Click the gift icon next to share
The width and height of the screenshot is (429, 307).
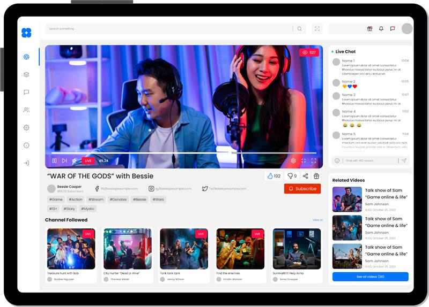pyautogui.click(x=316, y=176)
